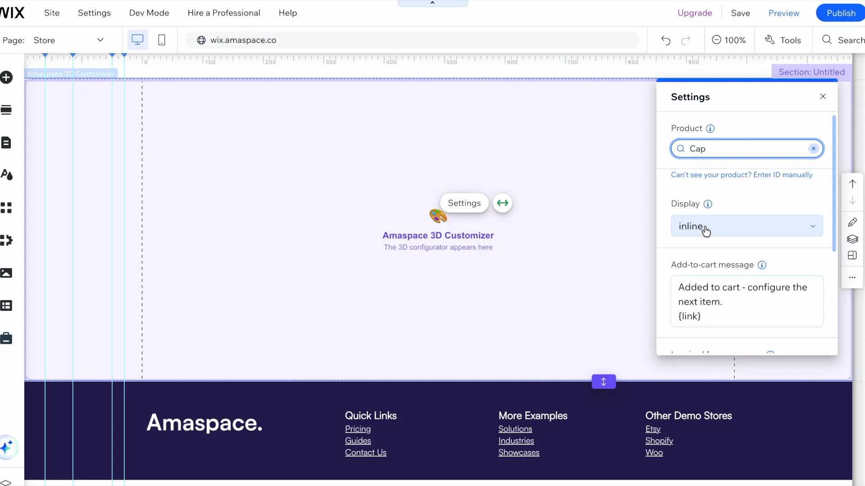
Task: Move section up arrow
Action: click(852, 184)
